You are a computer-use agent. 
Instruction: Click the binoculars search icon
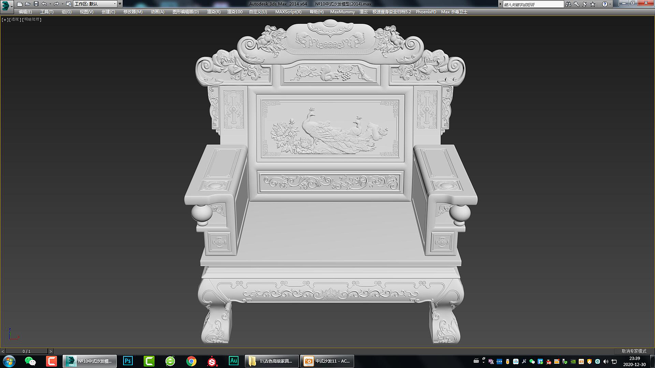568,4
